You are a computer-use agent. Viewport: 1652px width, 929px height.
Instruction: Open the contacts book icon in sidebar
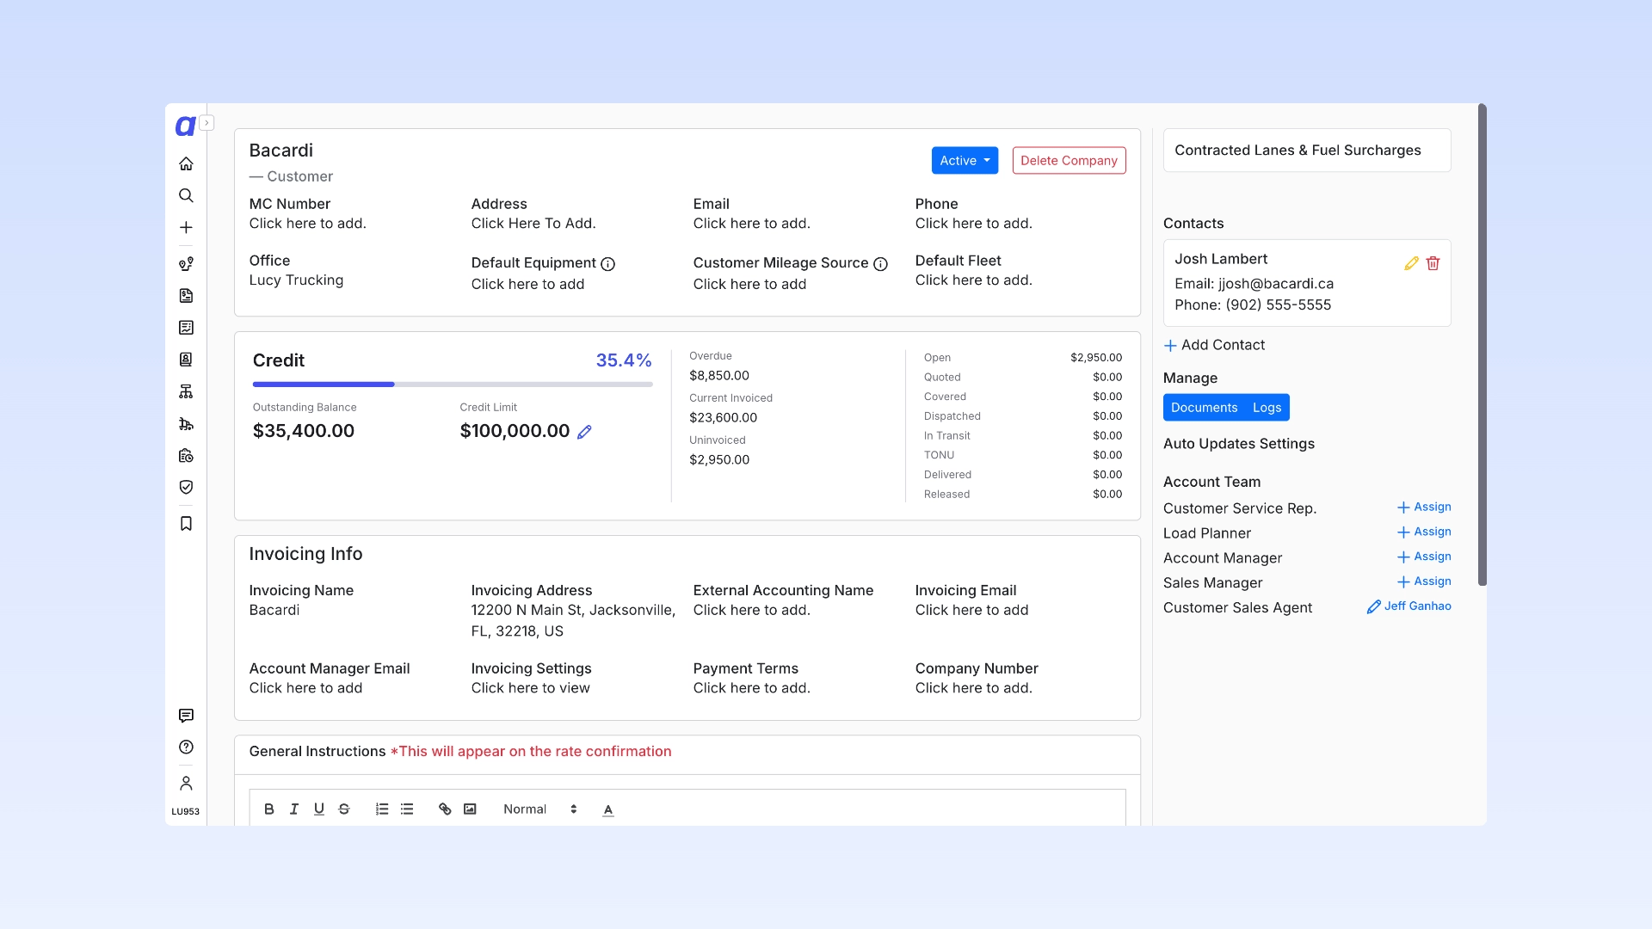click(186, 360)
